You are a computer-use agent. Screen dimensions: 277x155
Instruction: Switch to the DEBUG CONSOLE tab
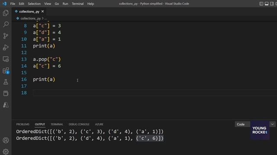tap(79, 124)
